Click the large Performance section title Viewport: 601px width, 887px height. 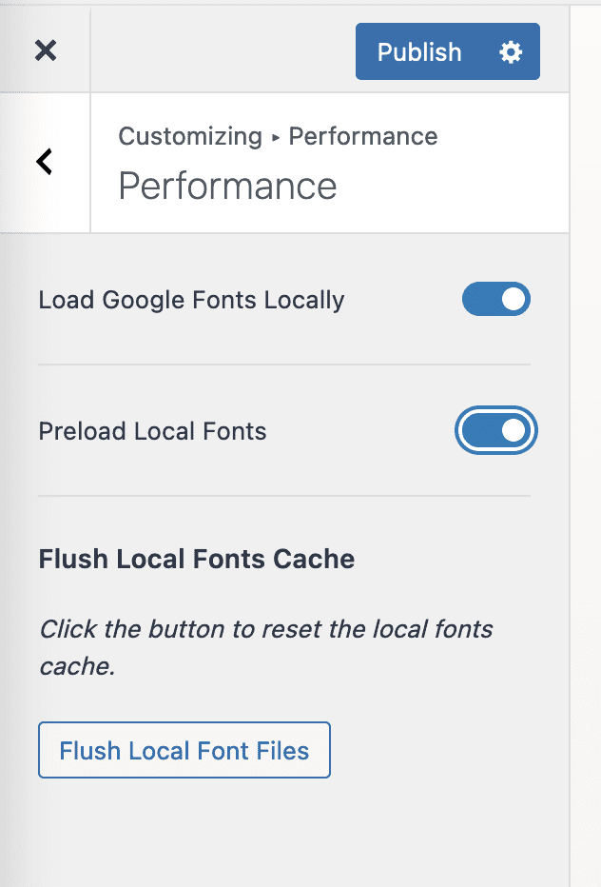pyautogui.click(x=227, y=186)
